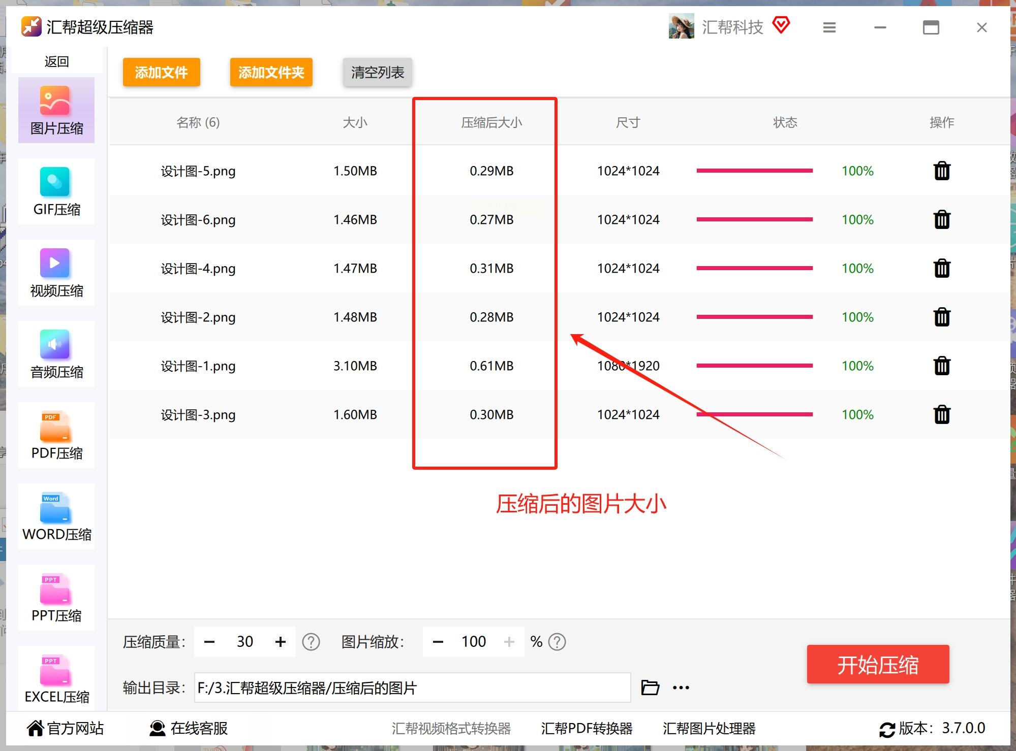Open the hamburger menu in title bar
Viewport: 1016px width, 751px height.
[829, 27]
